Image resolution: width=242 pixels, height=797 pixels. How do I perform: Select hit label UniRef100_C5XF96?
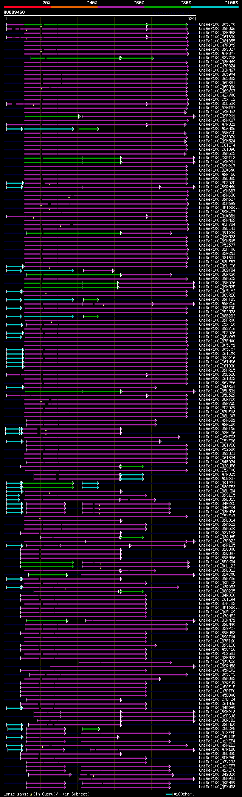tap(217, 441)
